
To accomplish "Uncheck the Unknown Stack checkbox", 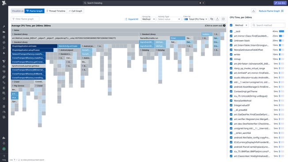I will coord(231,41).
